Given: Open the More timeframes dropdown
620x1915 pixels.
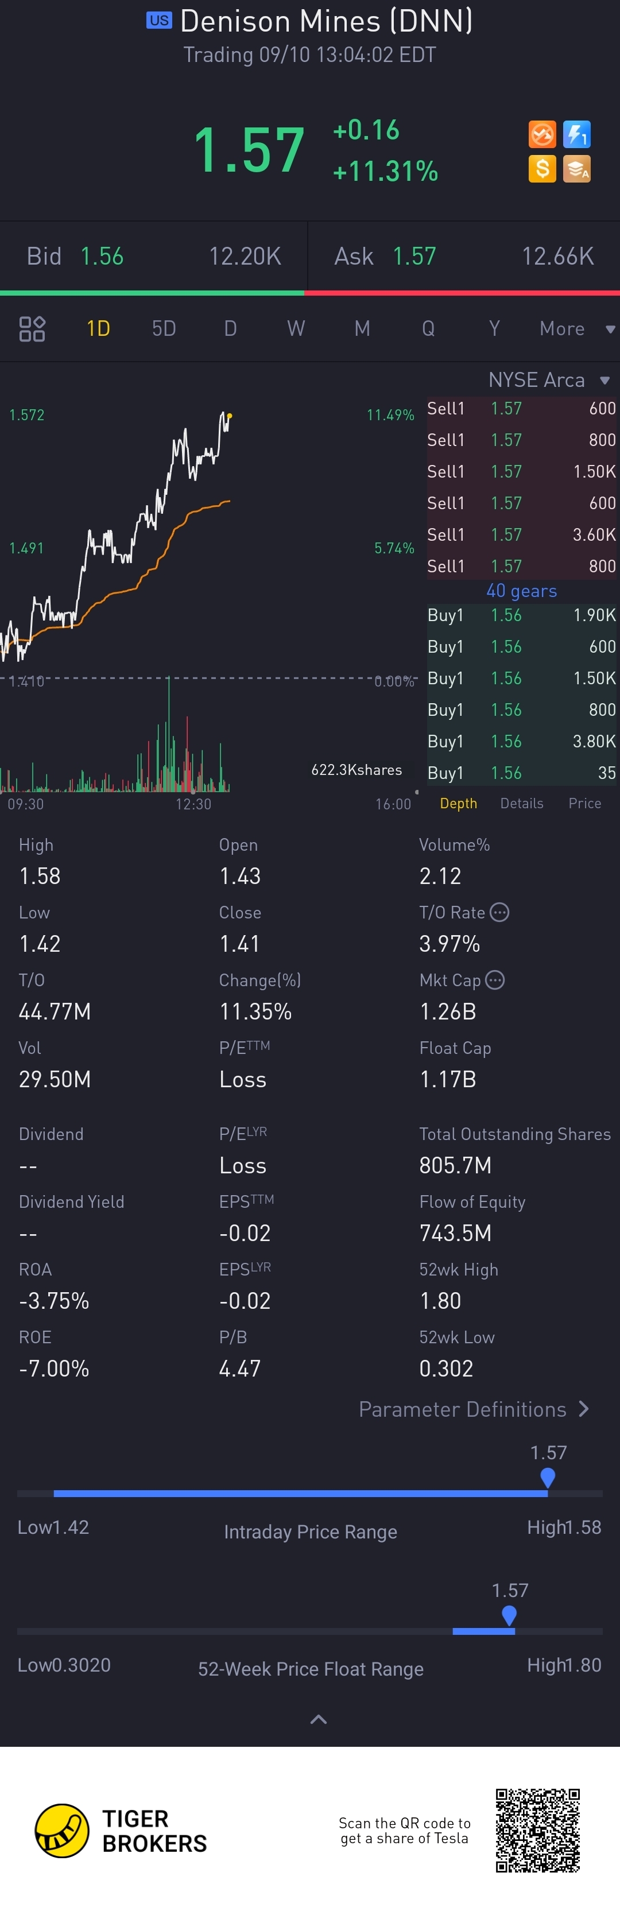Looking at the screenshot, I should point(577,328).
